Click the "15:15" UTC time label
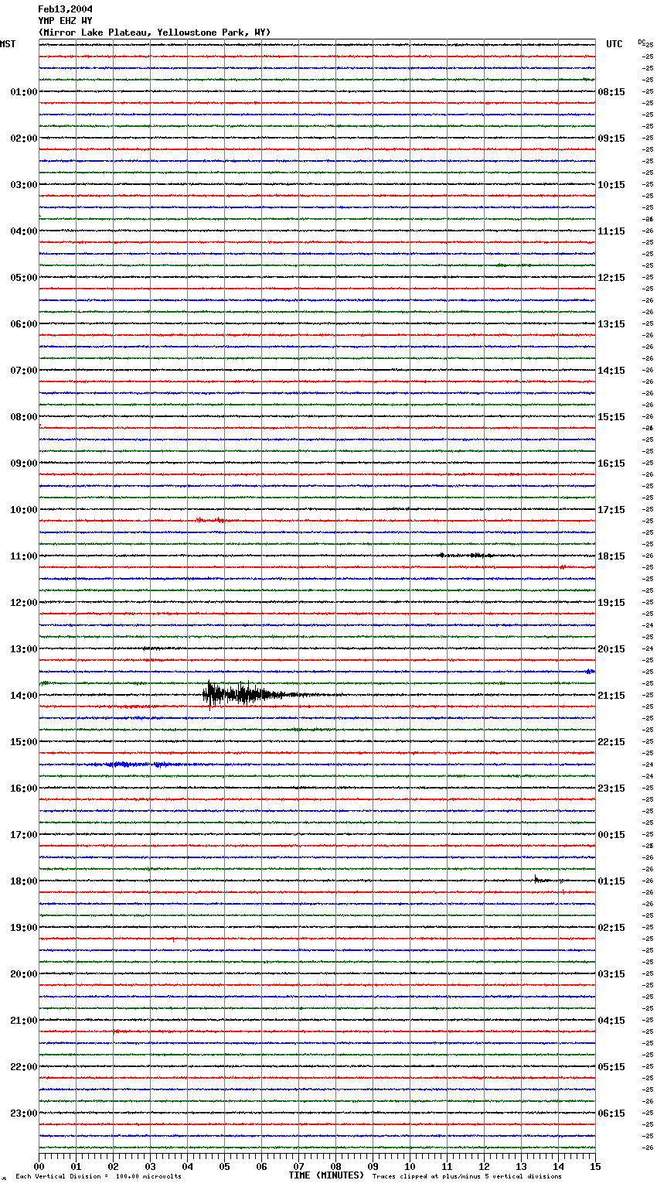 [611, 417]
